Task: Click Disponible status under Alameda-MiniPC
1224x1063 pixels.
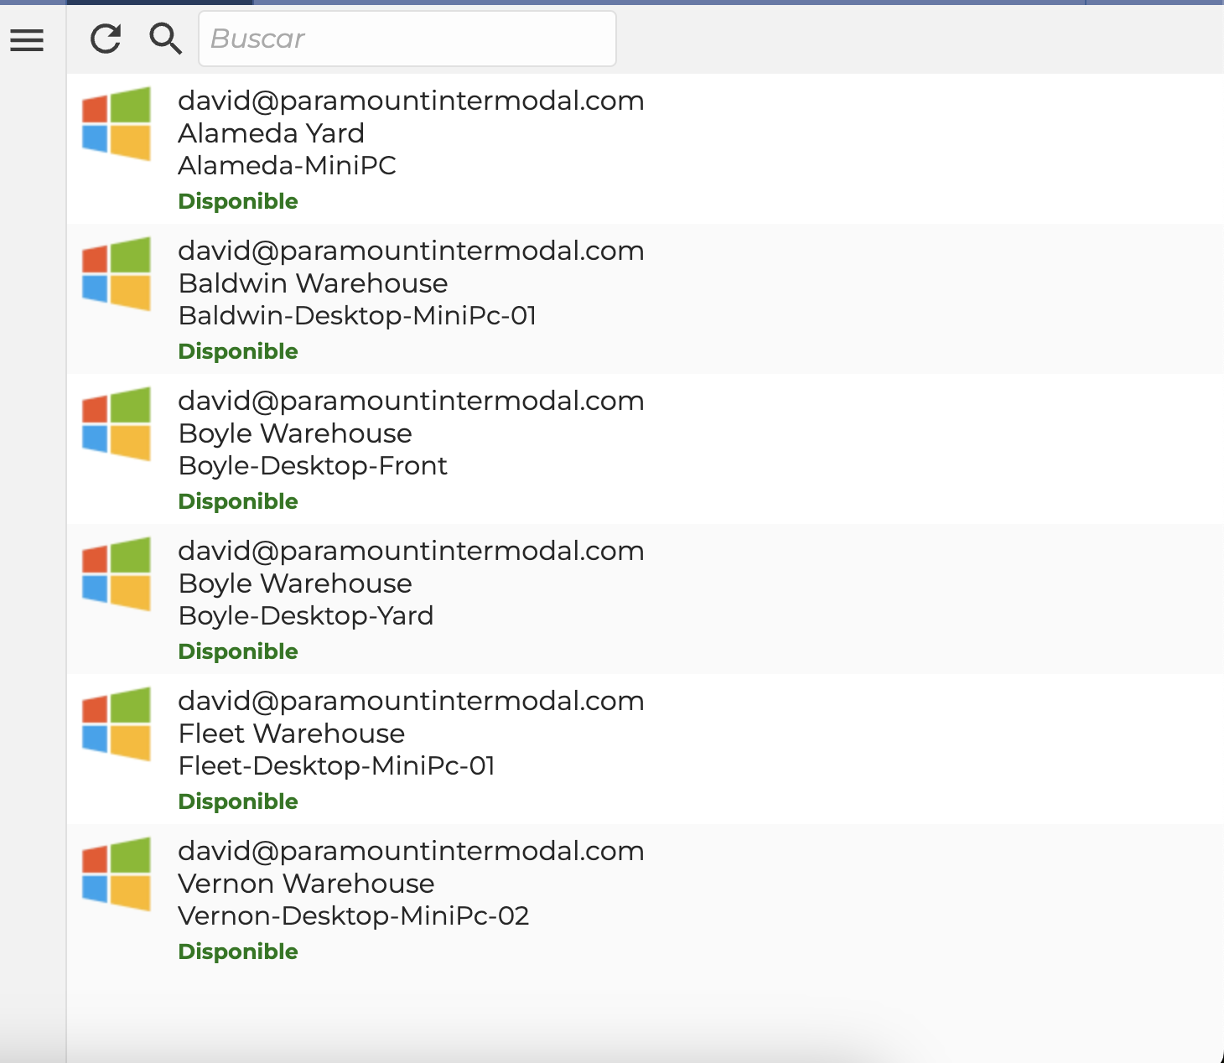Action: tap(238, 201)
